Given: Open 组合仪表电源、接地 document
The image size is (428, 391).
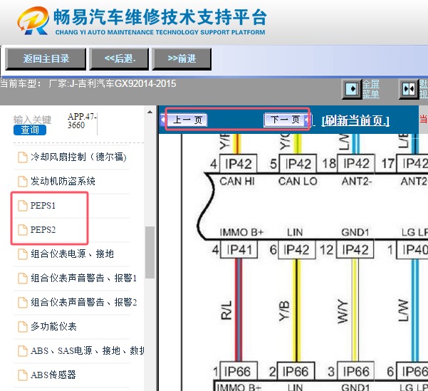Looking at the screenshot, I should pos(72,254).
